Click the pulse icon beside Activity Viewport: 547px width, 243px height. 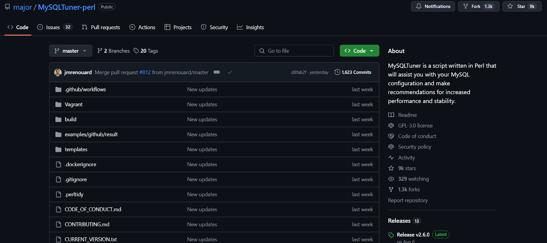pos(391,158)
